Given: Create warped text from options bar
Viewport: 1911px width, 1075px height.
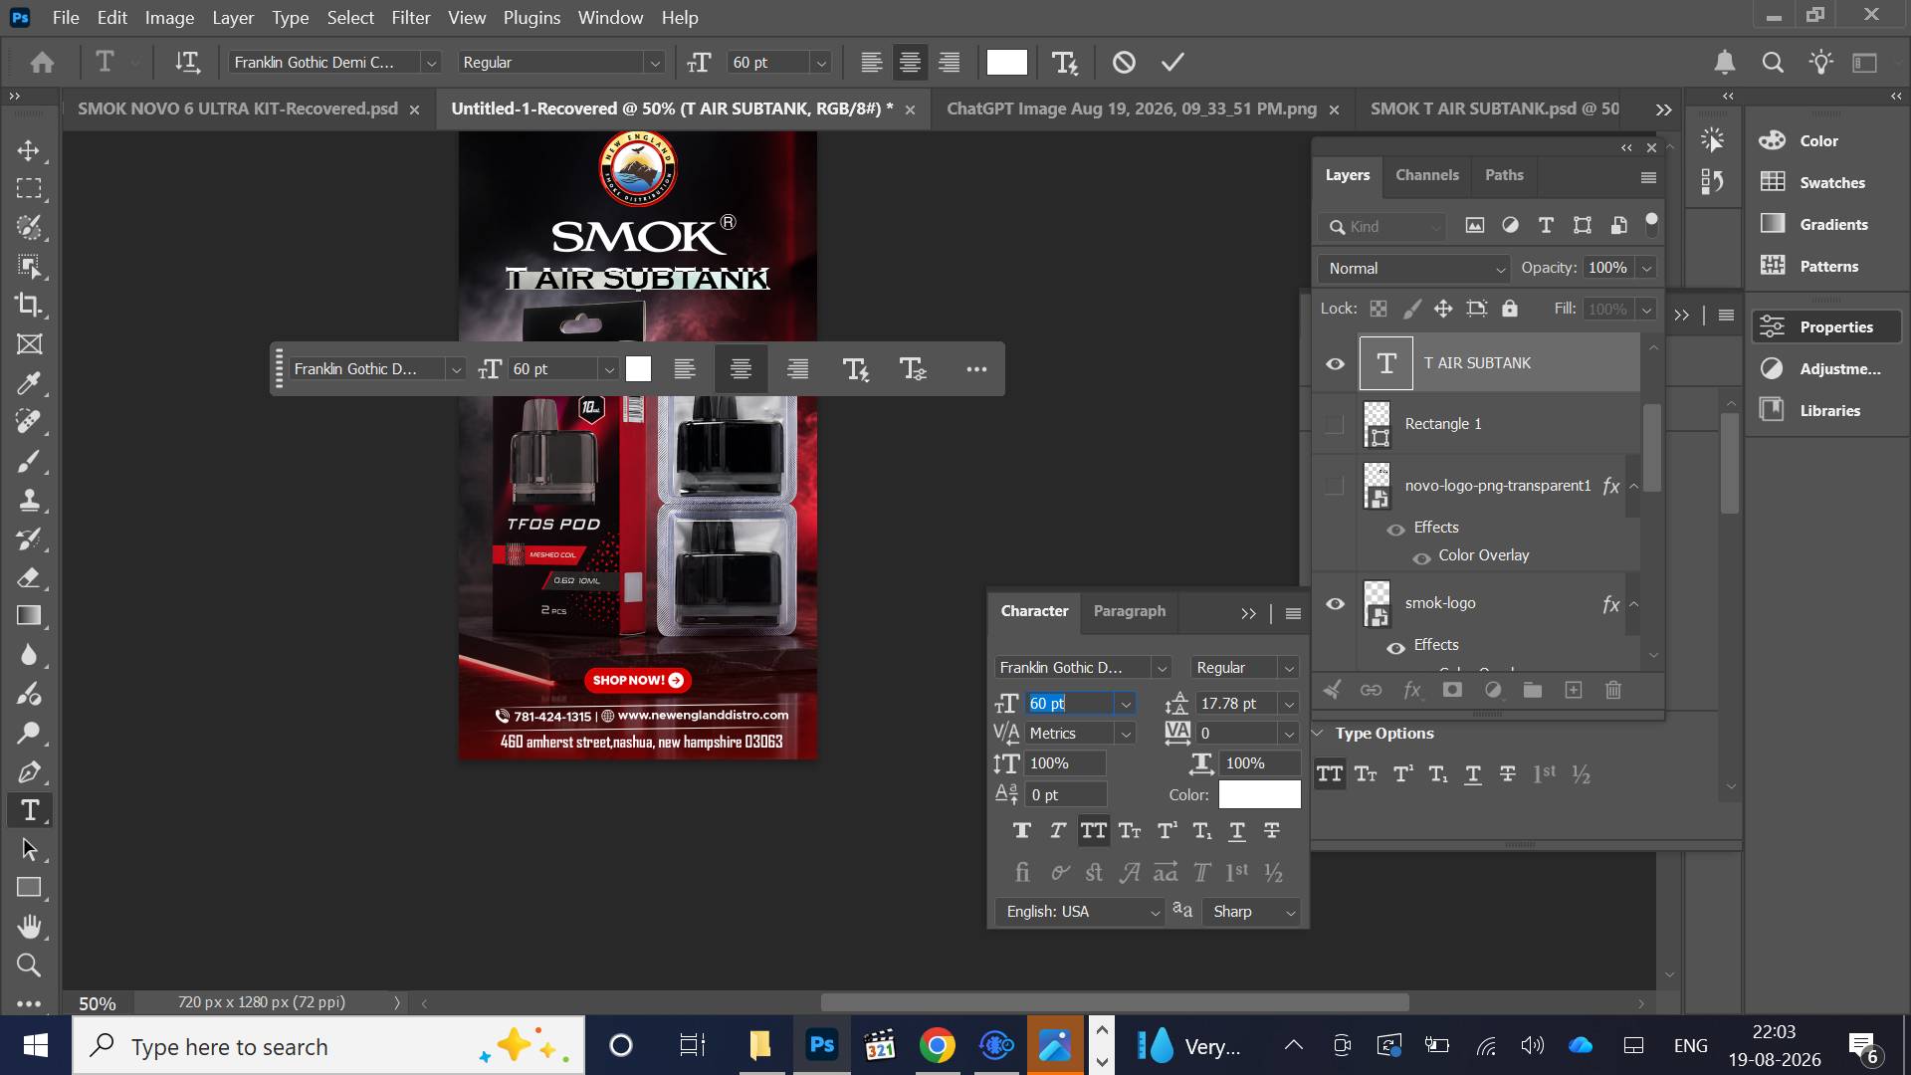Looking at the screenshot, I should click(x=1065, y=63).
